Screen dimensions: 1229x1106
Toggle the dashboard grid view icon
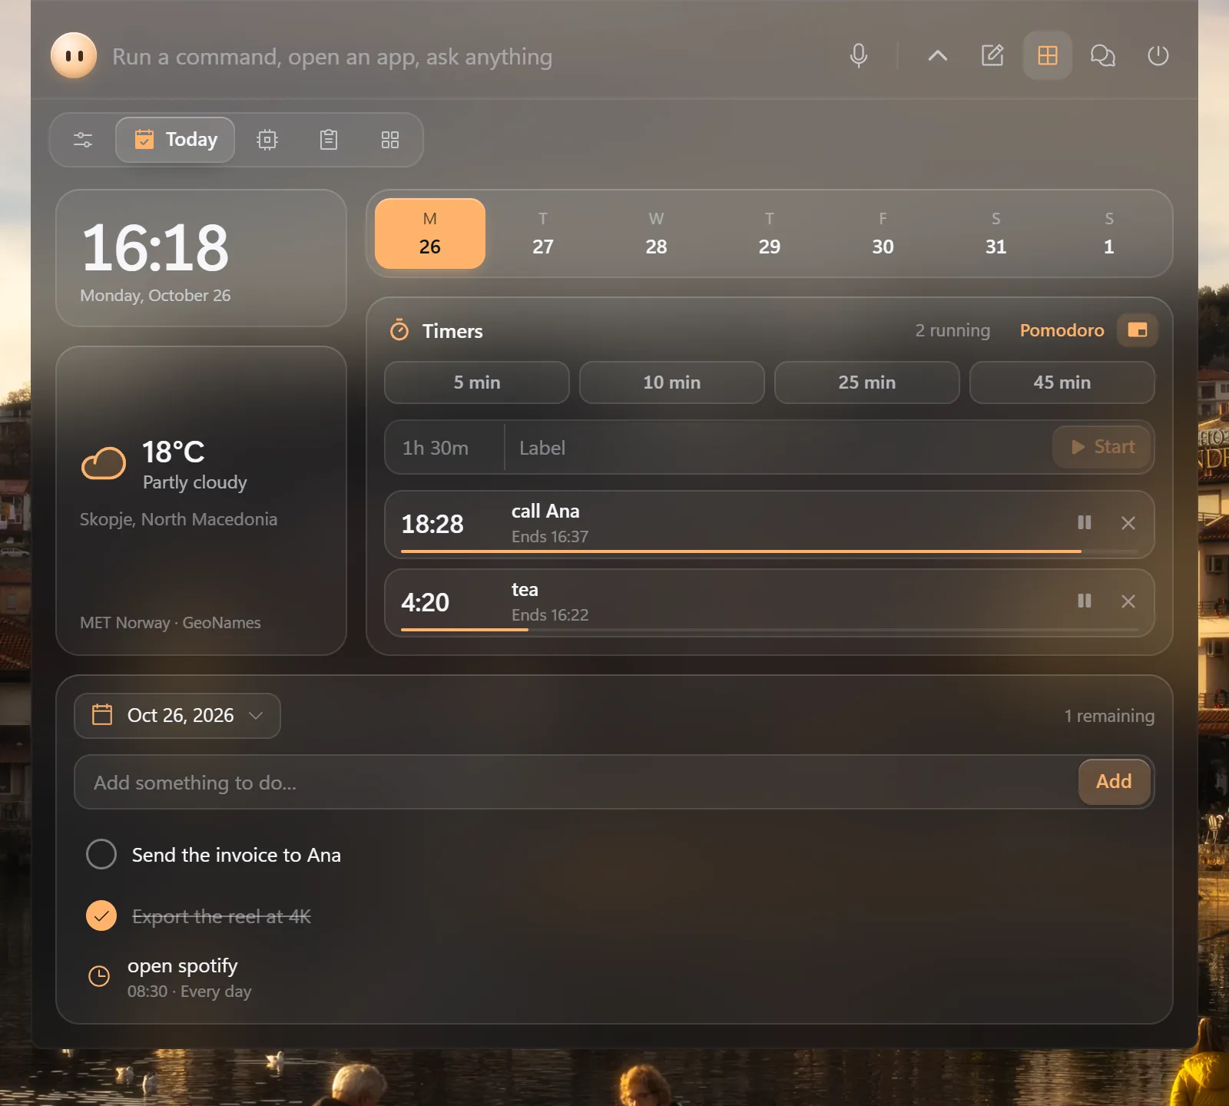(x=1048, y=55)
